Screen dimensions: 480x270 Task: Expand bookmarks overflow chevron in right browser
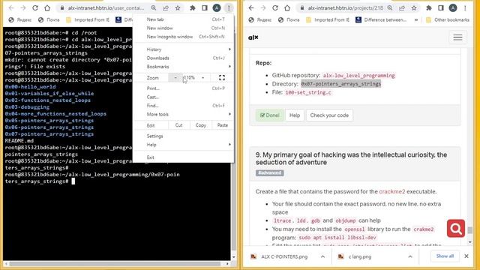coord(416,20)
